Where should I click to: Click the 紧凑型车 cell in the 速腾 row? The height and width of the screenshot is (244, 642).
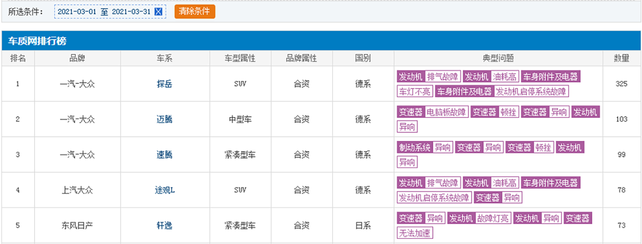pos(240,155)
